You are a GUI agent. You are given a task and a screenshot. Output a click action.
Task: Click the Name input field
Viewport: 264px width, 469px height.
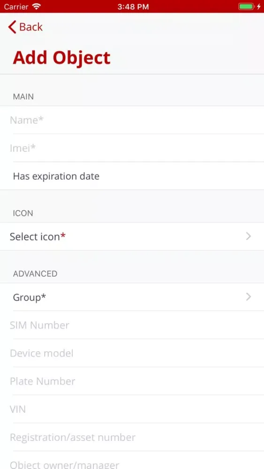[x=132, y=120]
